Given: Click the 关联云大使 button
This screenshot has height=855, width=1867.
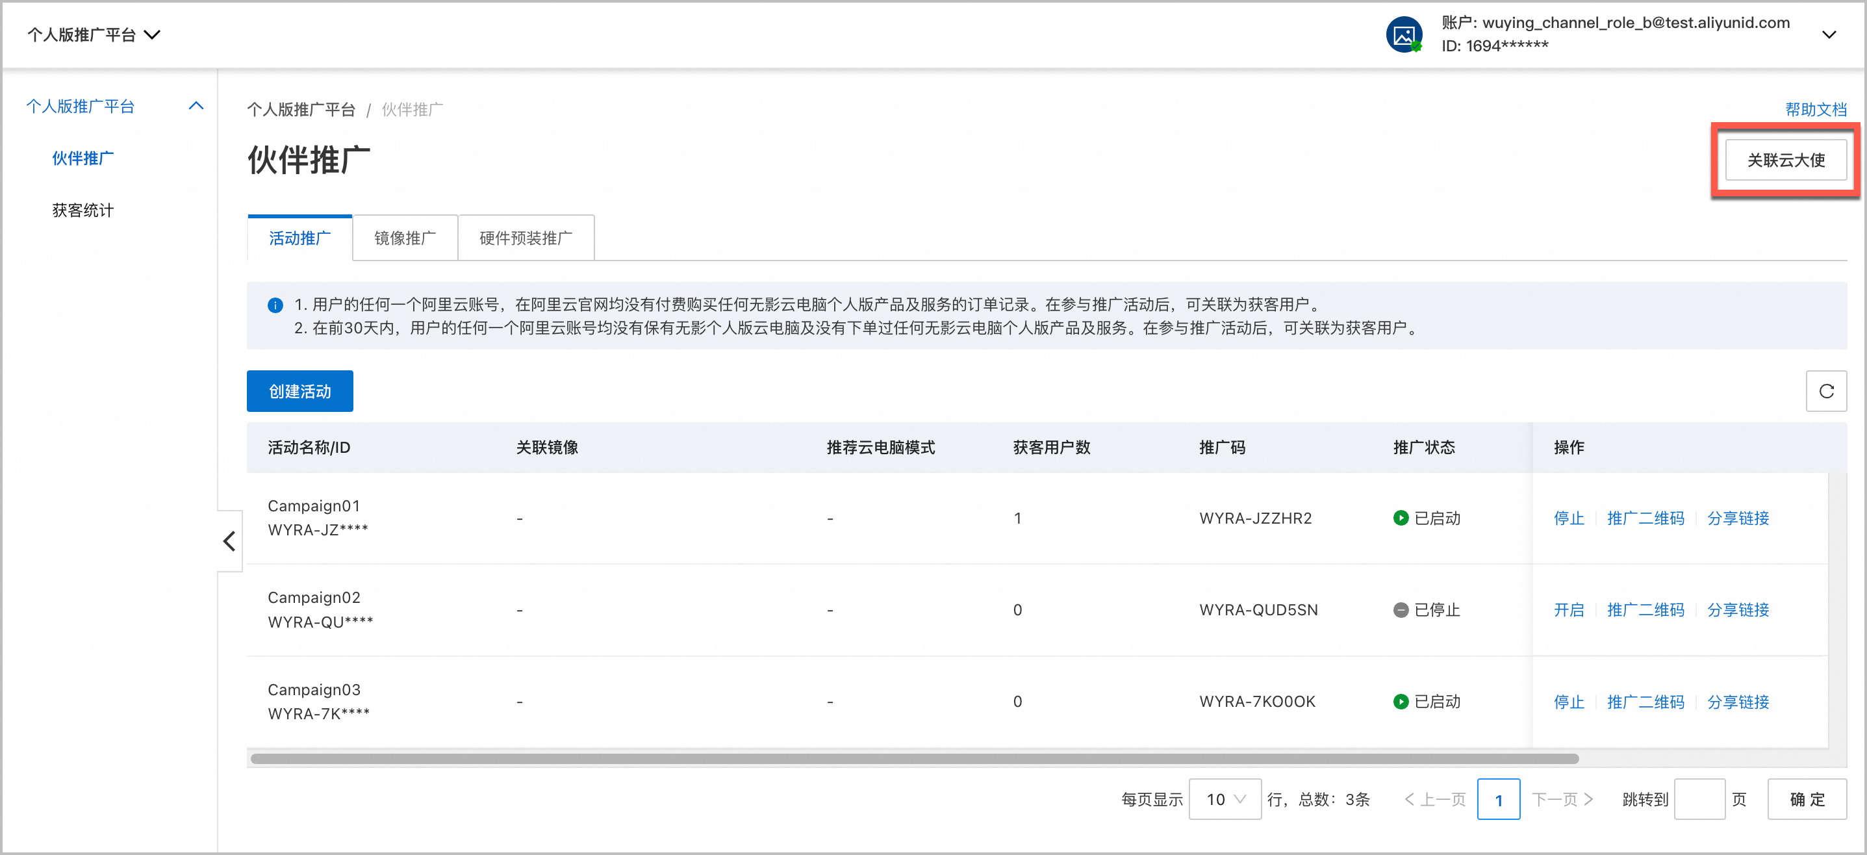Looking at the screenshot, I should pos(1785,160).
